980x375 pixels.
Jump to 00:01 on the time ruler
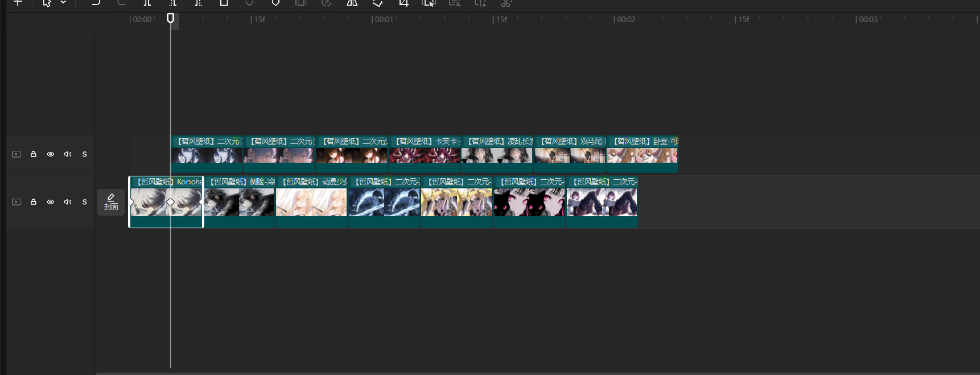[384, 19]
